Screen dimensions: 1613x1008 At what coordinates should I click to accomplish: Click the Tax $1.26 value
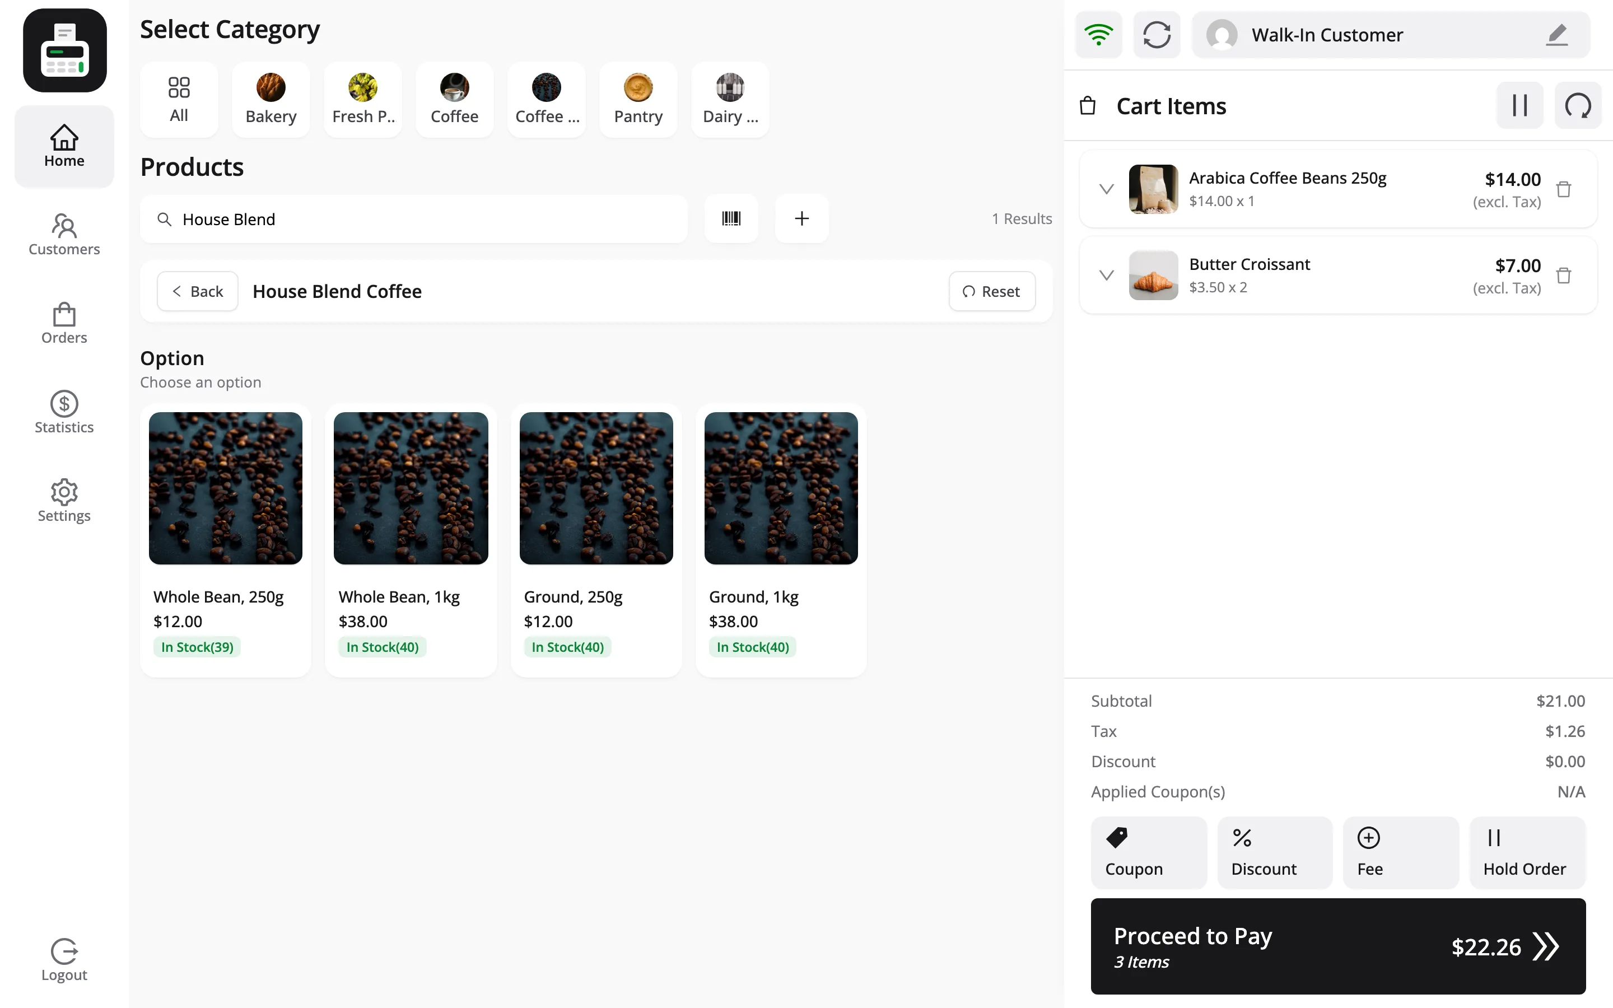1565,731
